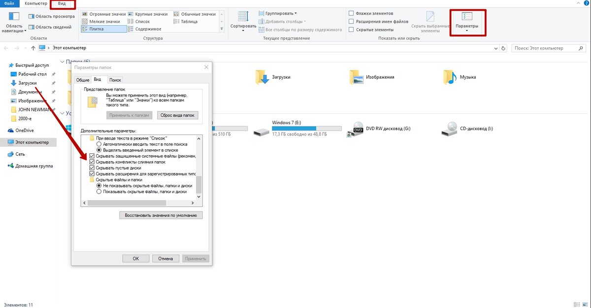Confirm the dialog with OK
591x308 pixels.
tap(136, 258)
